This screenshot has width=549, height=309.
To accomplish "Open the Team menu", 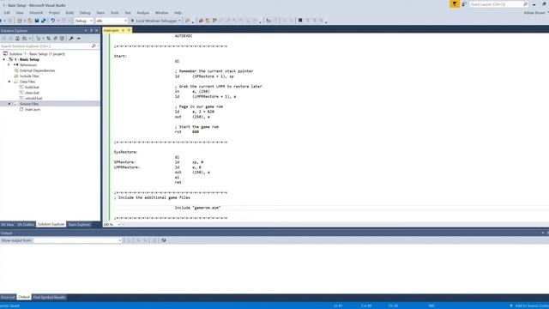I will (100, 13).
